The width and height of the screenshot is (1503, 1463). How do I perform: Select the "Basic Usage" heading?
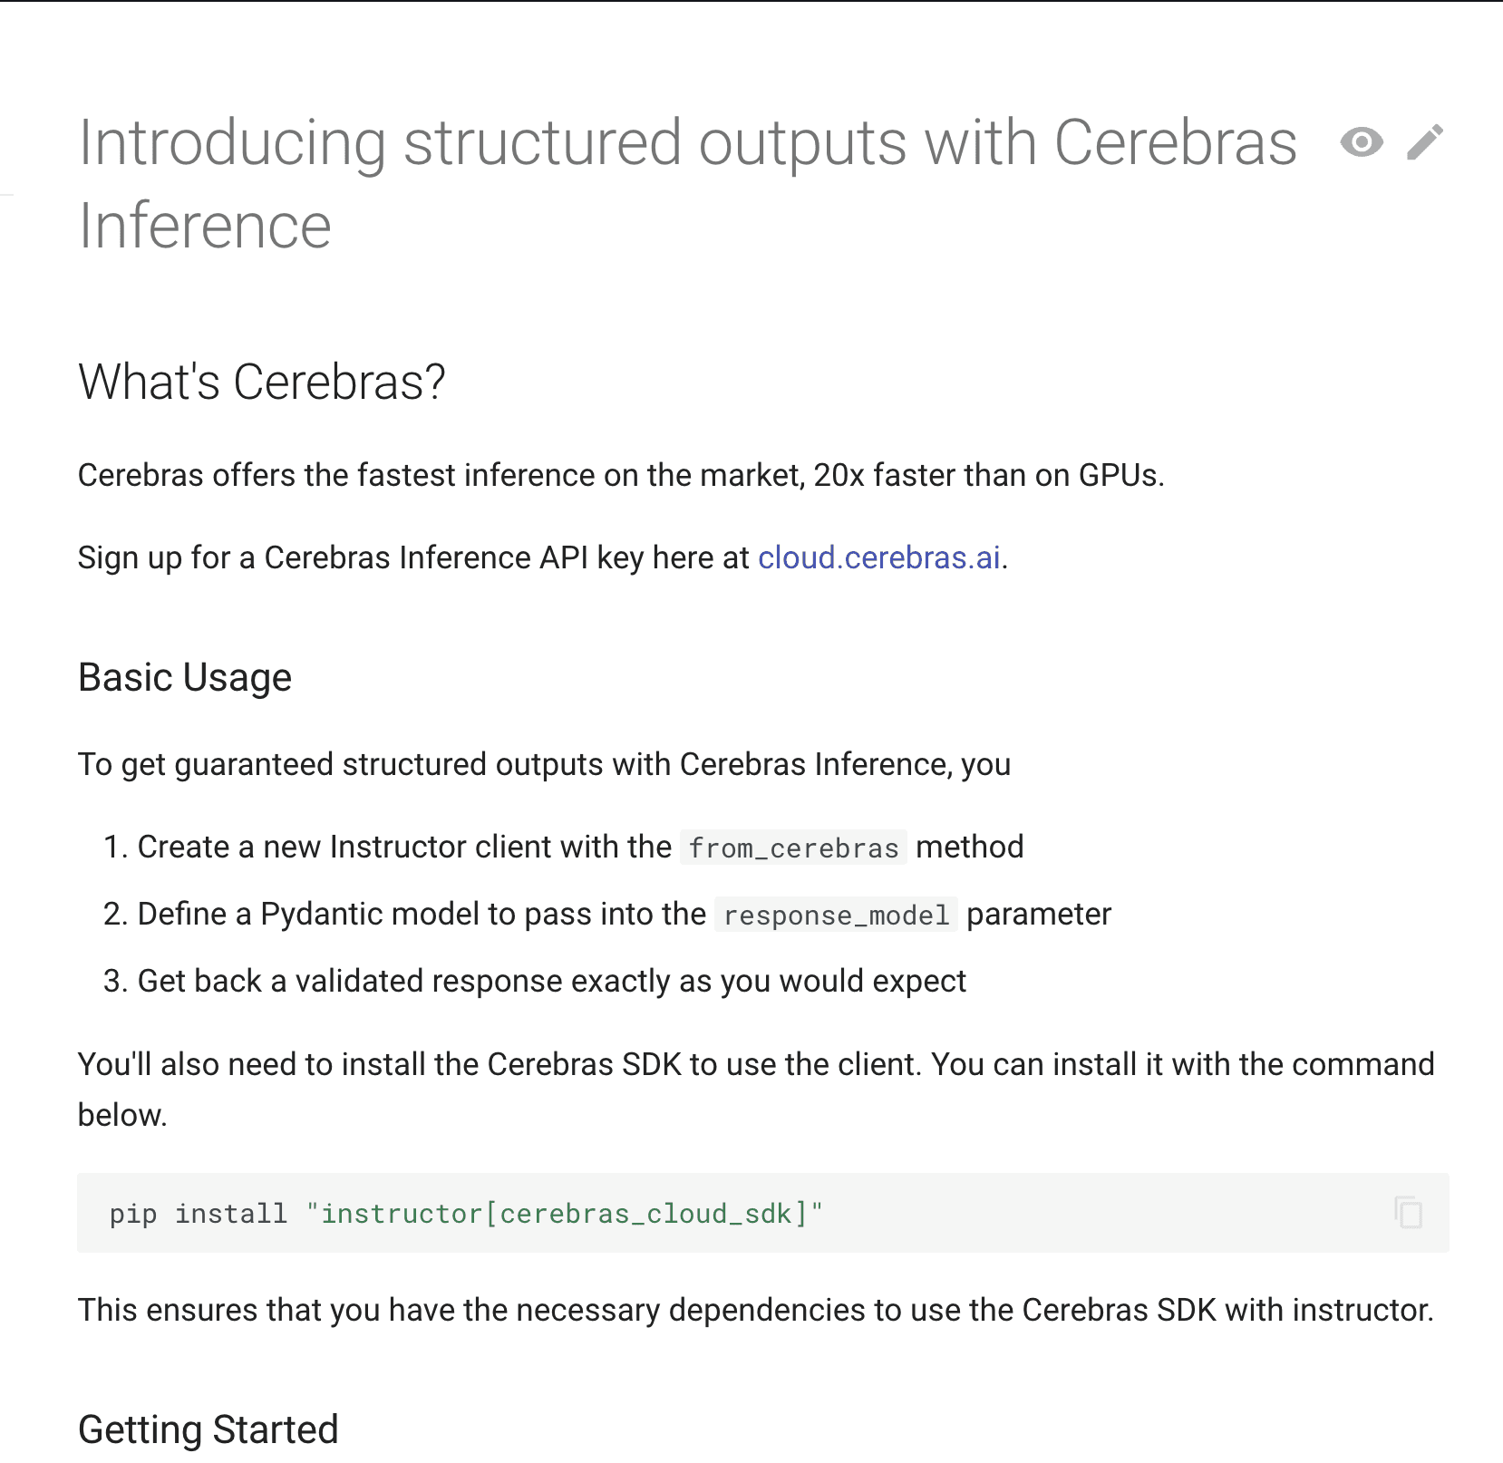pos(185,677)
